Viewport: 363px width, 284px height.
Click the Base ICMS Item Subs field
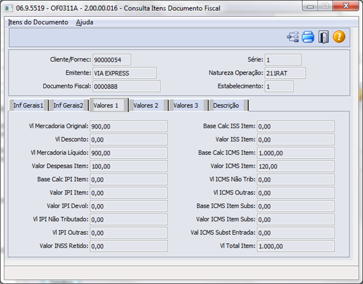(x=296, y=206)
